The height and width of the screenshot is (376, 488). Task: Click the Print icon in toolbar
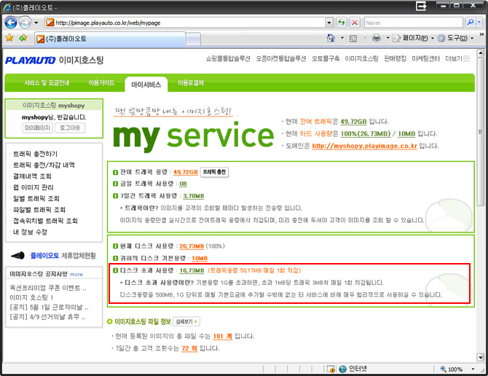pyautogui.click(x=377, y=38)
